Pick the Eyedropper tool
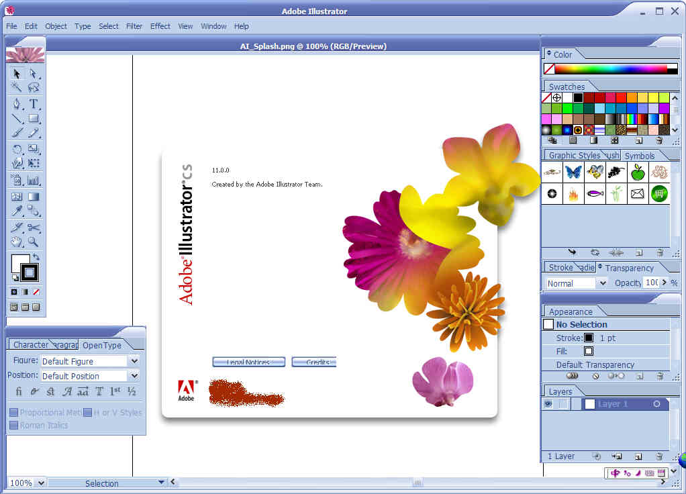 [x=17, y=211]
